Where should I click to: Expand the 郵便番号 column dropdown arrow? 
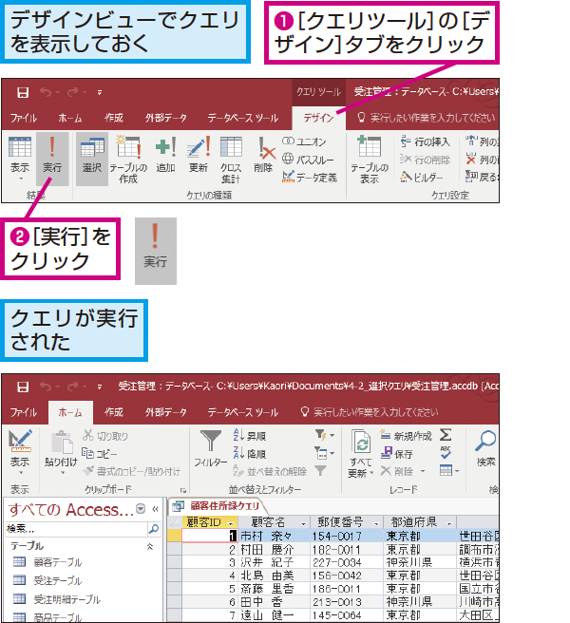click(x=375, y=522)
